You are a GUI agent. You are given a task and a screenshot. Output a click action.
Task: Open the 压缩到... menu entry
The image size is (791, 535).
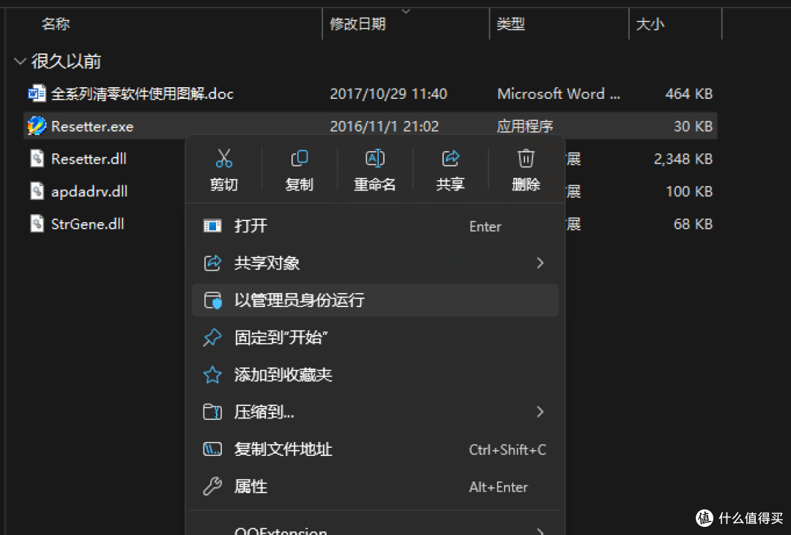[375, 413]
